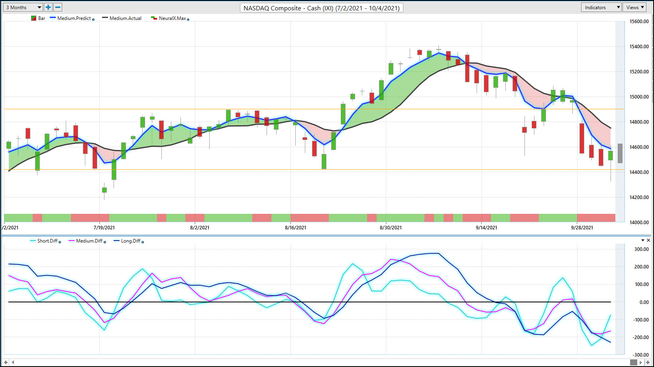
Task: Open NeuralX.Max settings dot
Action: click(x=188, y=19)
